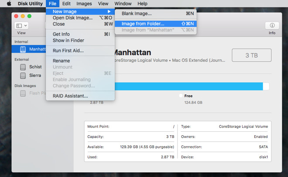Select Schist drive in sidebar
Image resolution: width=288 pixels, height=177 pixels.
tap(35, 67)
